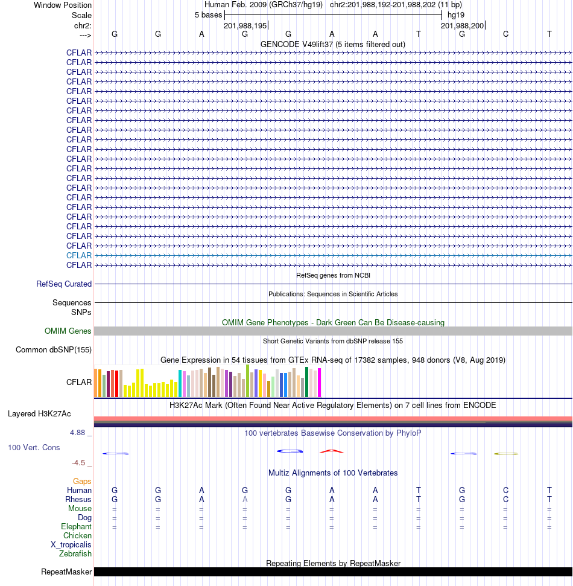Open Multiz Alignments of 100 Vertebrates title

333,473
